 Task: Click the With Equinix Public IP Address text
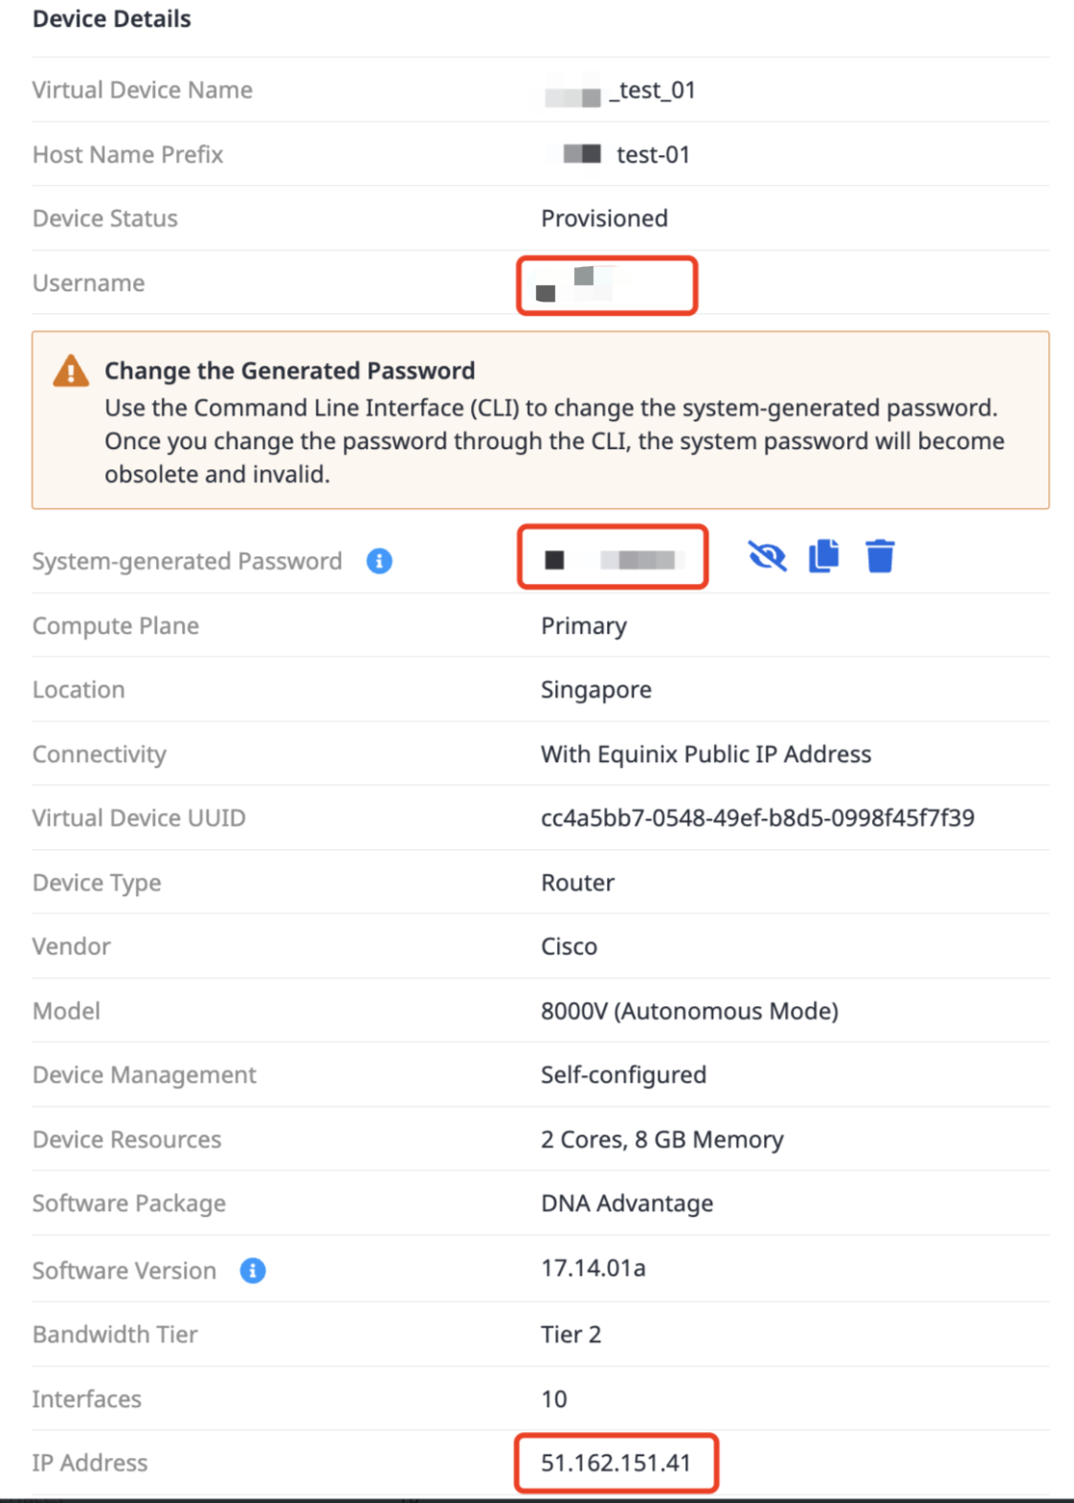706,754
